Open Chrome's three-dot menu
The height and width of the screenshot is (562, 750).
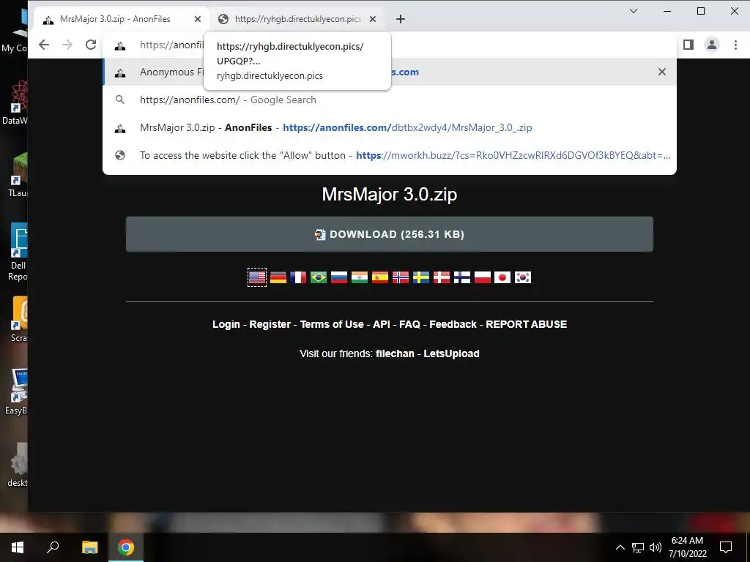(x=735, y=45)
